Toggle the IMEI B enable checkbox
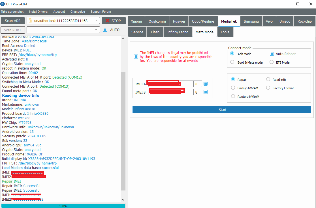316x208 pixels. tap(206, 92)
